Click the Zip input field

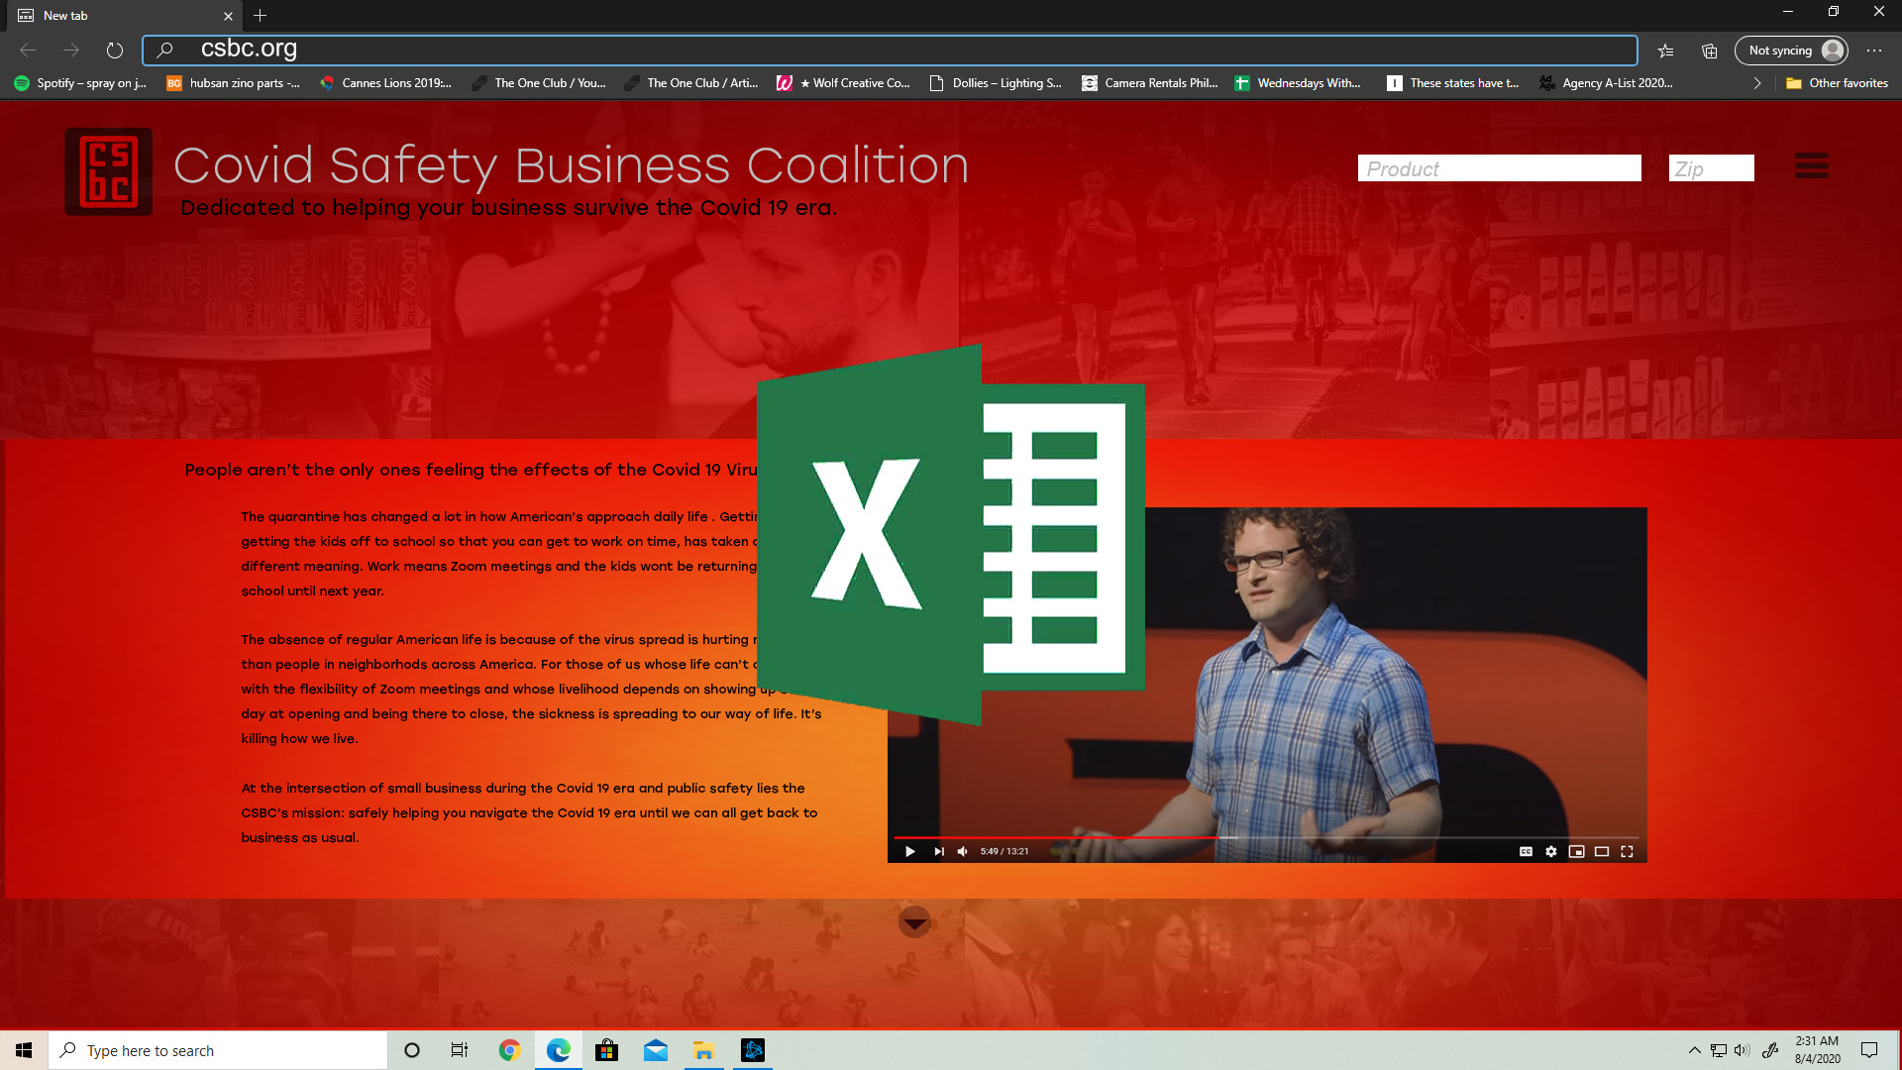[1711, 168]
